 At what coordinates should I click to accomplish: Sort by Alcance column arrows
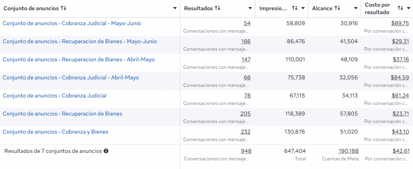337,8
